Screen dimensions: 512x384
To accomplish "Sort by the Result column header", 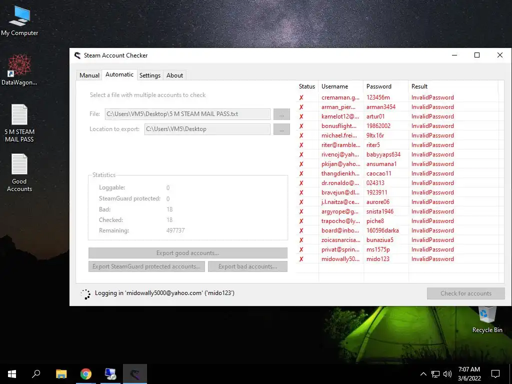I will [x=453, y=86].
